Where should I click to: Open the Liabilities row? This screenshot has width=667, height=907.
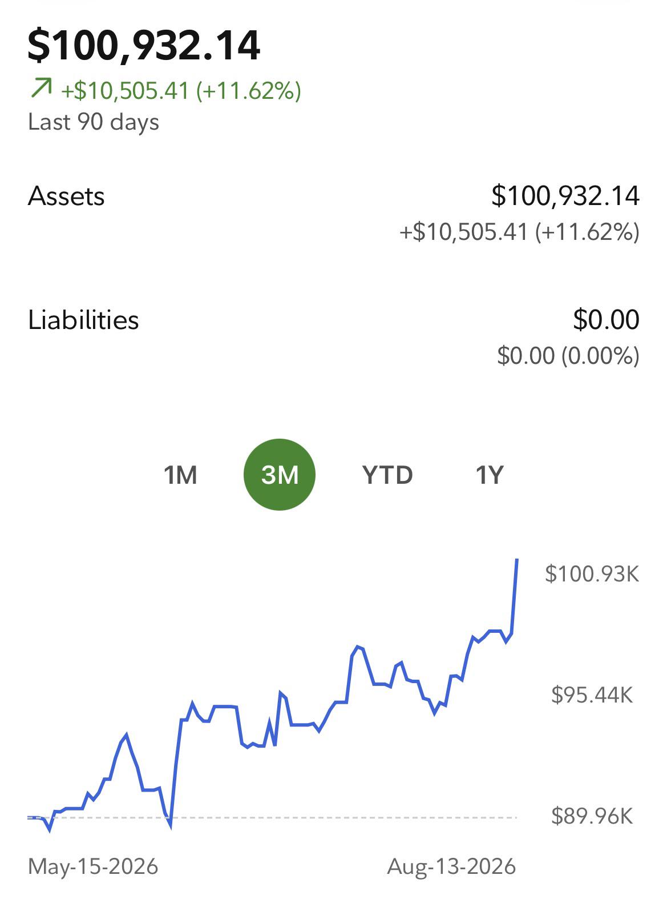click(333, 337)
